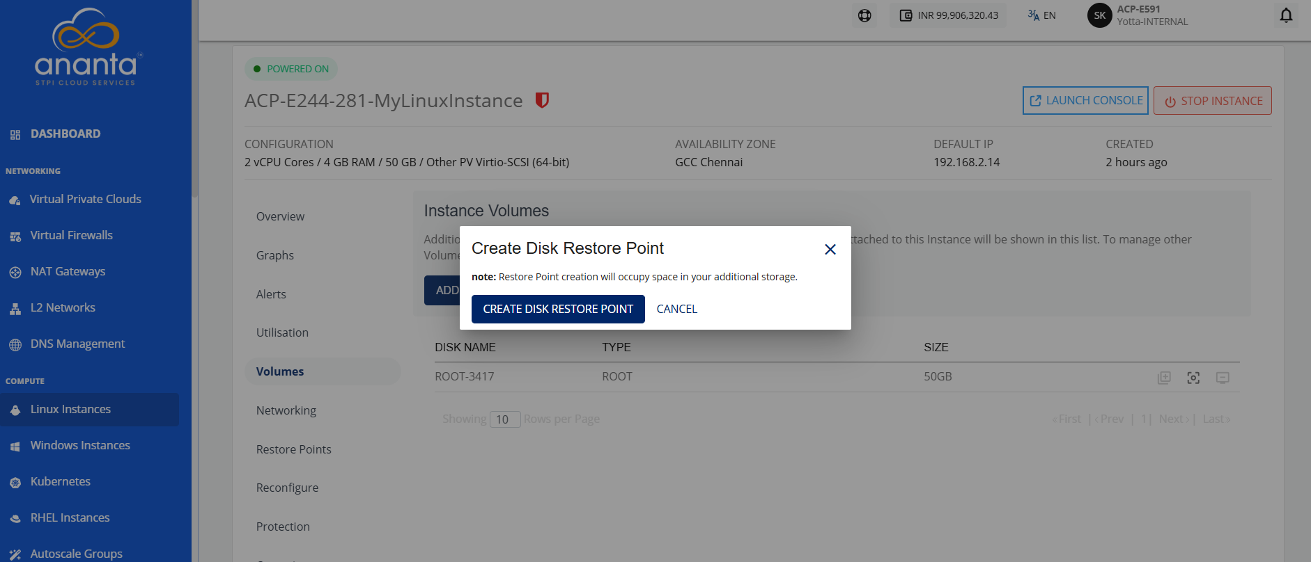The width and height of the screenshot is (1311, 562).
Task: Go to Virtual Private Clouds in sidebar
Action: [x=85, y=199]
